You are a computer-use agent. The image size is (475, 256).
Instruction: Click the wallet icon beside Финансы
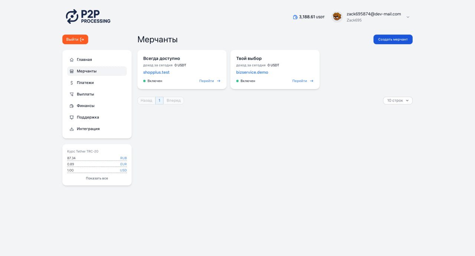tap(72, 106)
